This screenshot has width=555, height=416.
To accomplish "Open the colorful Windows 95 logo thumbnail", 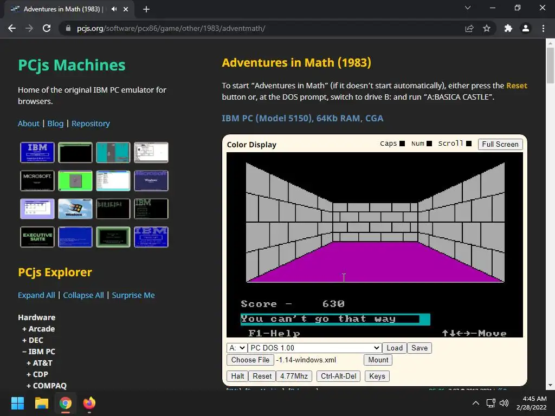I will click(x=75, y=209).
